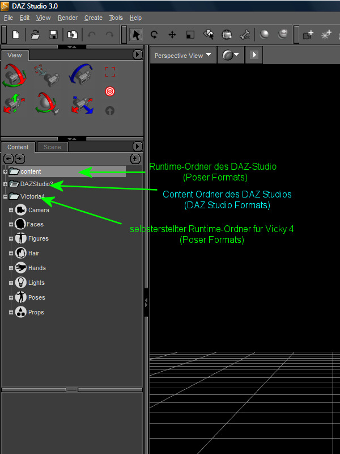Select the View pane tab

click(15, 55)
